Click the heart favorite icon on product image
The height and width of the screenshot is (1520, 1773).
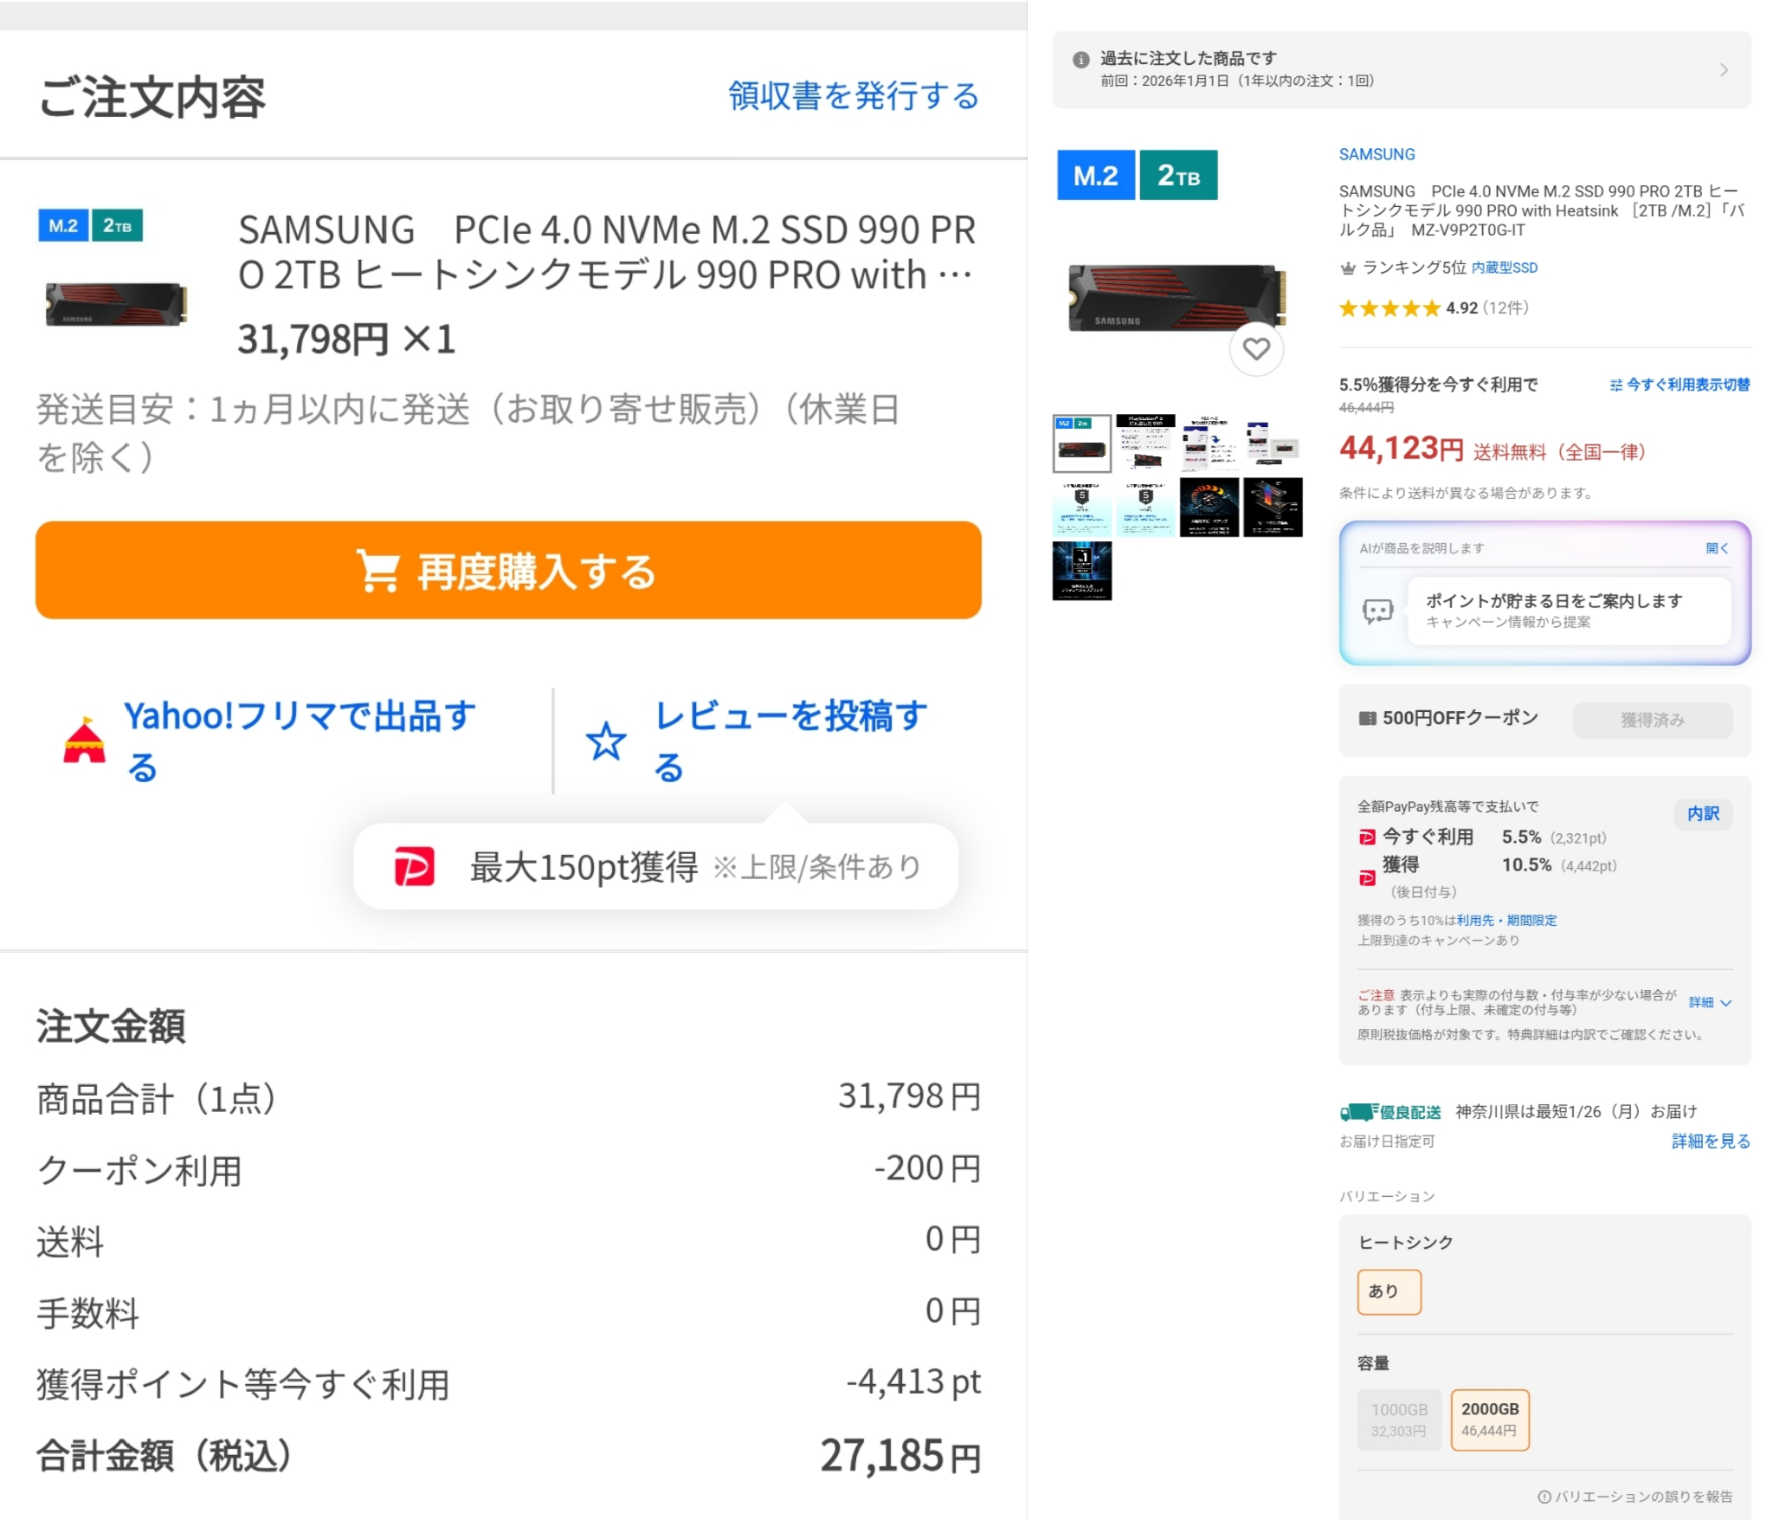pyautogui.click(x=1255, y=349)
